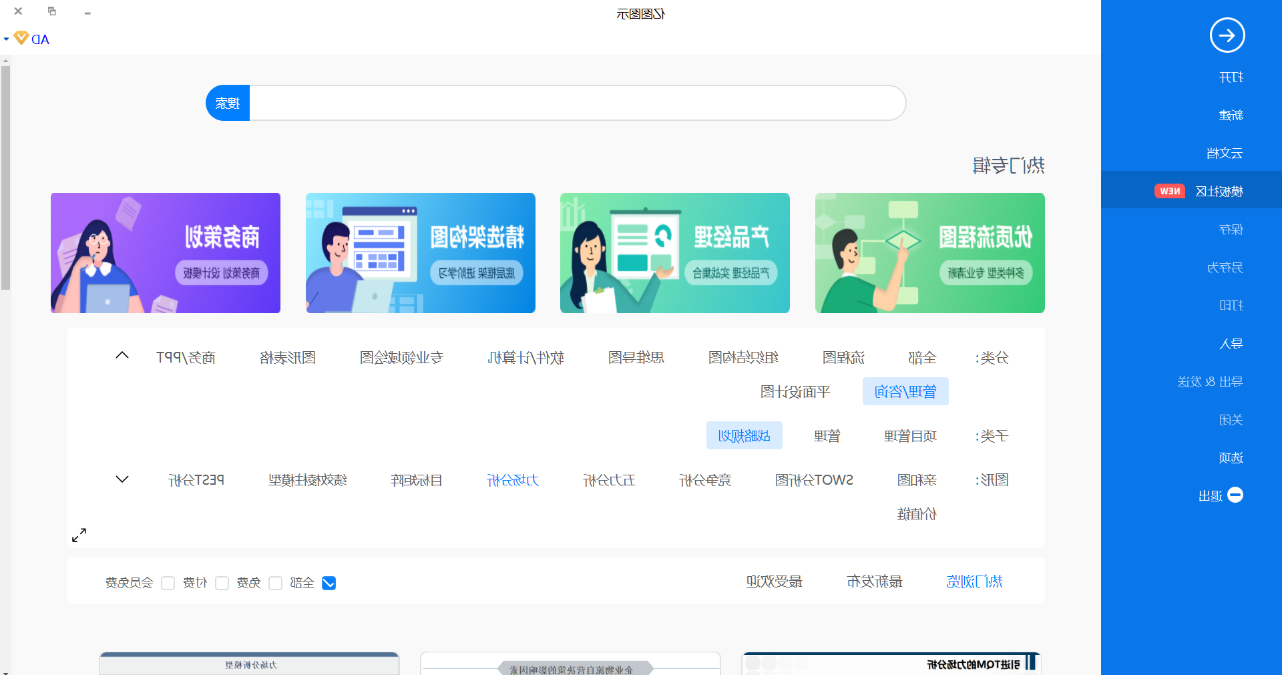Open the 商务策划 banner
The image size is (1282, 675).
tap(166, 253)
